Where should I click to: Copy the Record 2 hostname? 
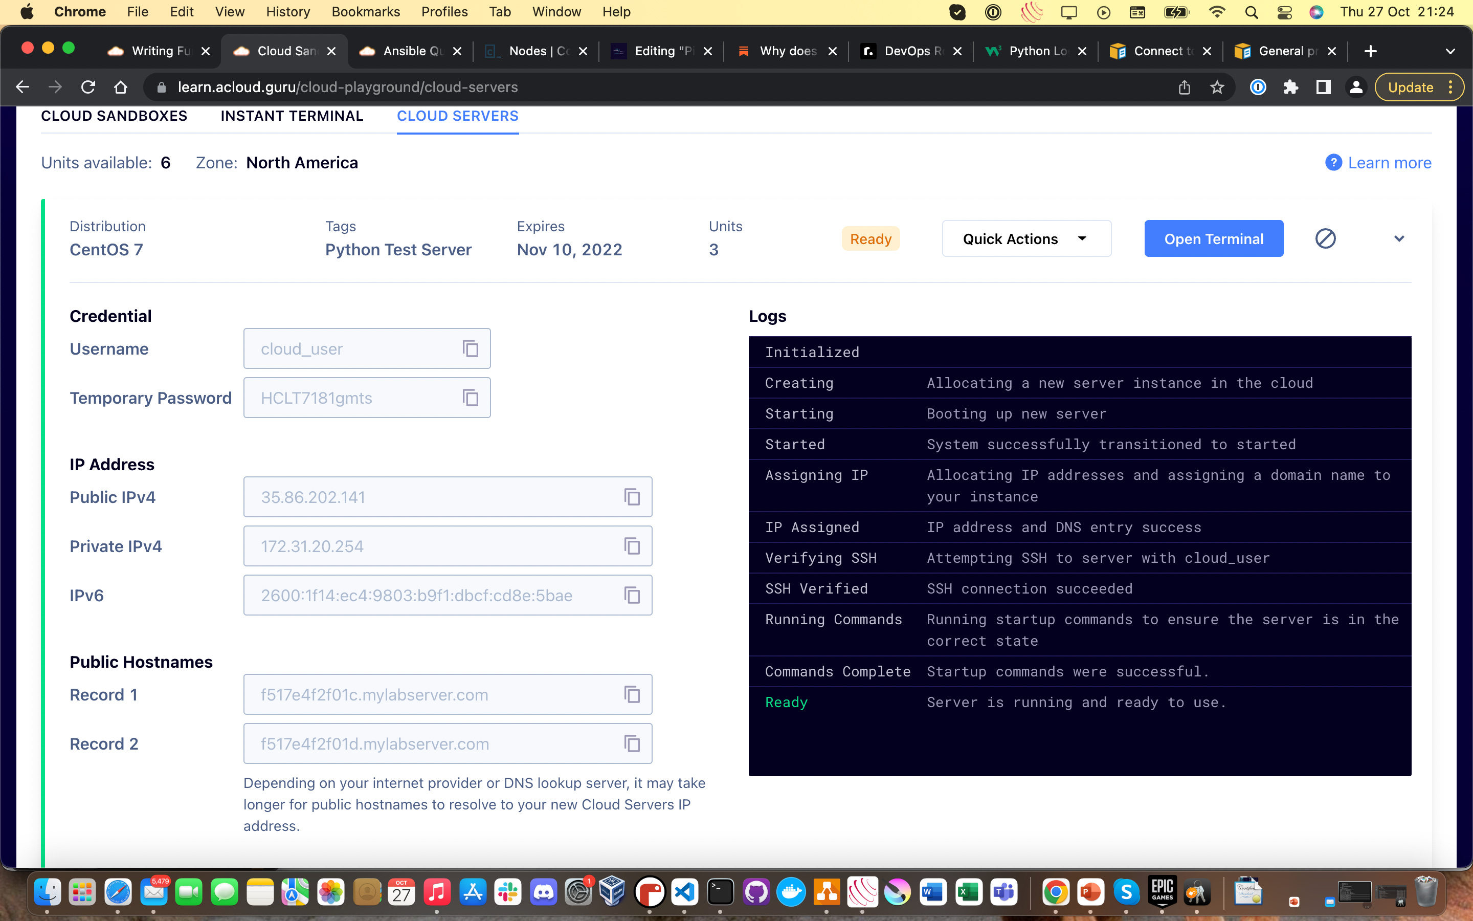632,744
